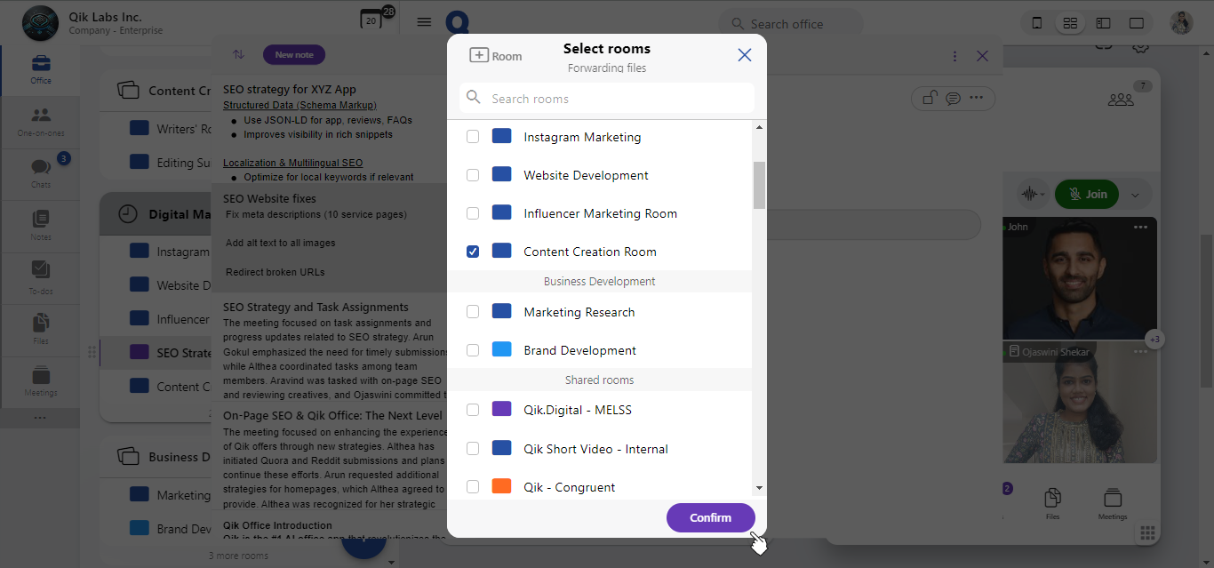Open the hamburger menu icon
1214x568 pixels.
pos(424,22)
